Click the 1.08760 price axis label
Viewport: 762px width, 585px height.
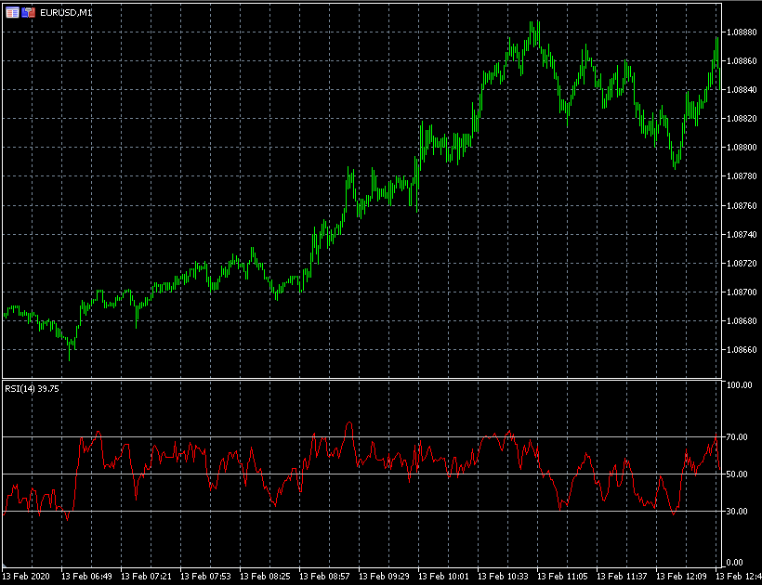coord(742,206)
